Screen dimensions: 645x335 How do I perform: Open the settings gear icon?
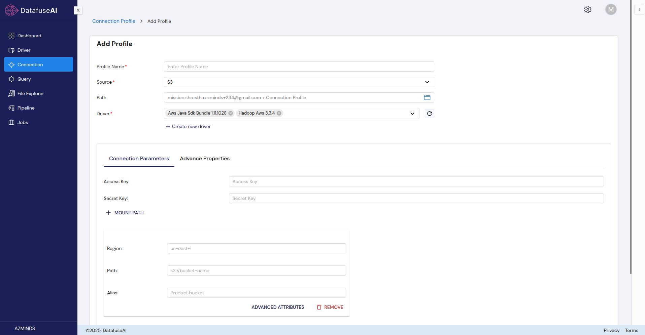click(587, 9)
